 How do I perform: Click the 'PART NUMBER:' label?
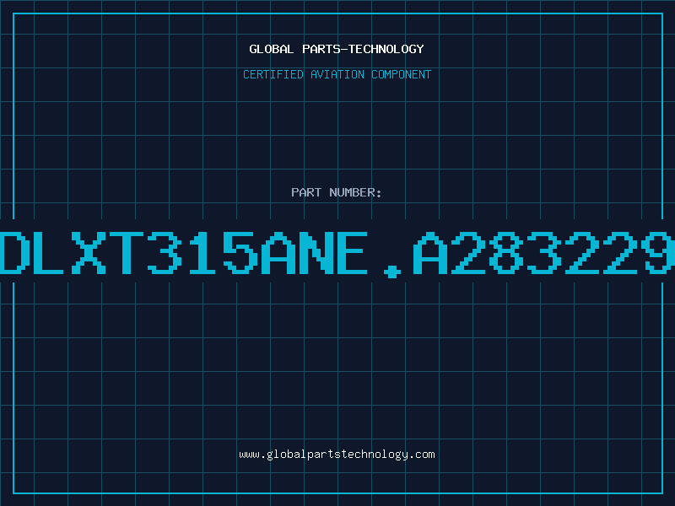point(337,192)
